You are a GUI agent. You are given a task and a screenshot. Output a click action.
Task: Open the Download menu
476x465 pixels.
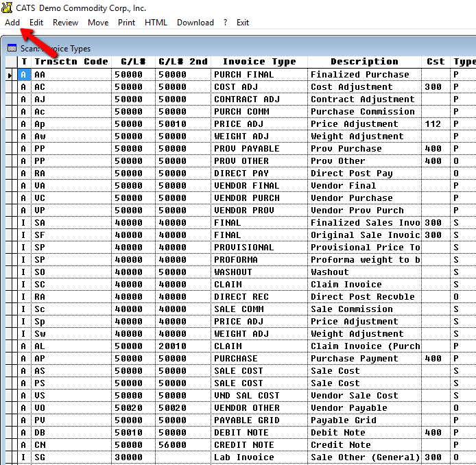[x=195, y=23]
